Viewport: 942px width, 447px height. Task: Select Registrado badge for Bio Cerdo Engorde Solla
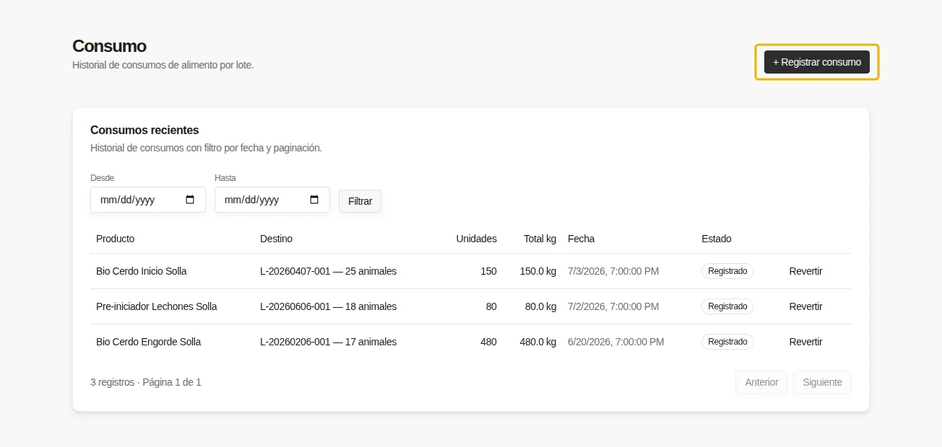[727, 342]
